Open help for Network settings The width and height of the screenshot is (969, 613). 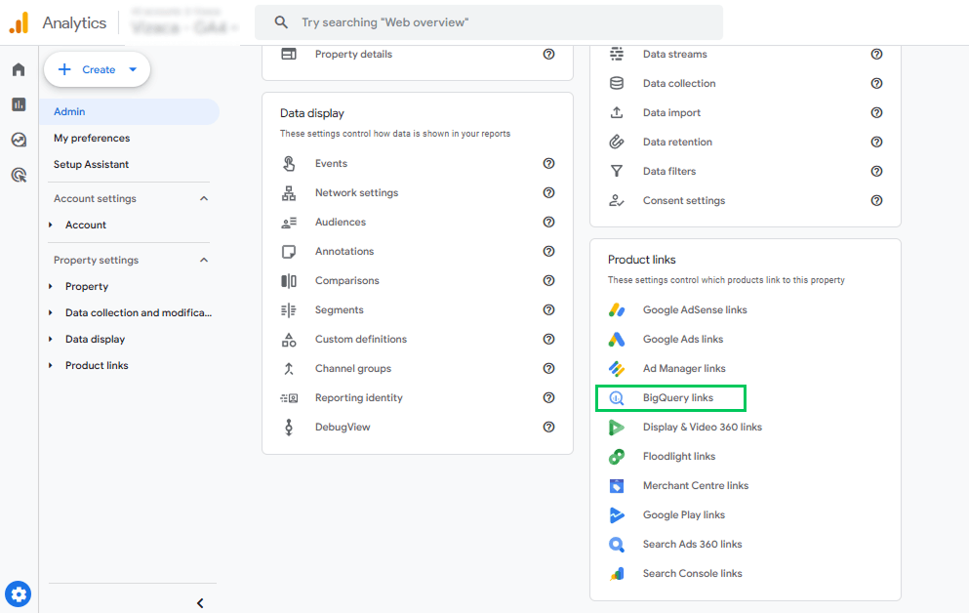point(548,193)
